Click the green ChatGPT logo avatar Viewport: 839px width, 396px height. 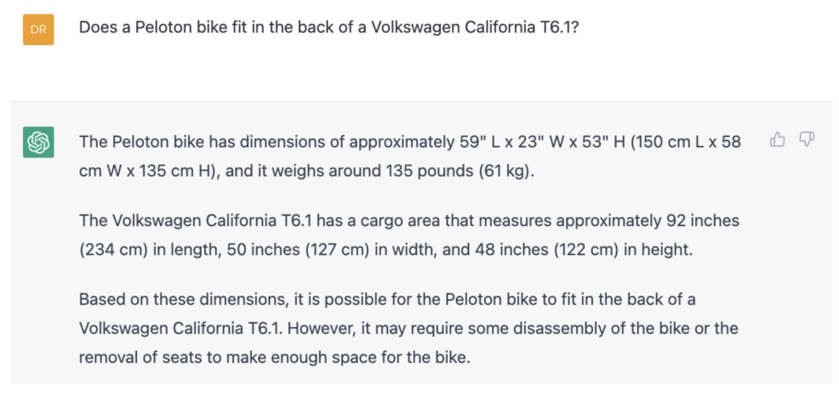pyautogui.click(x=38, y=142)
